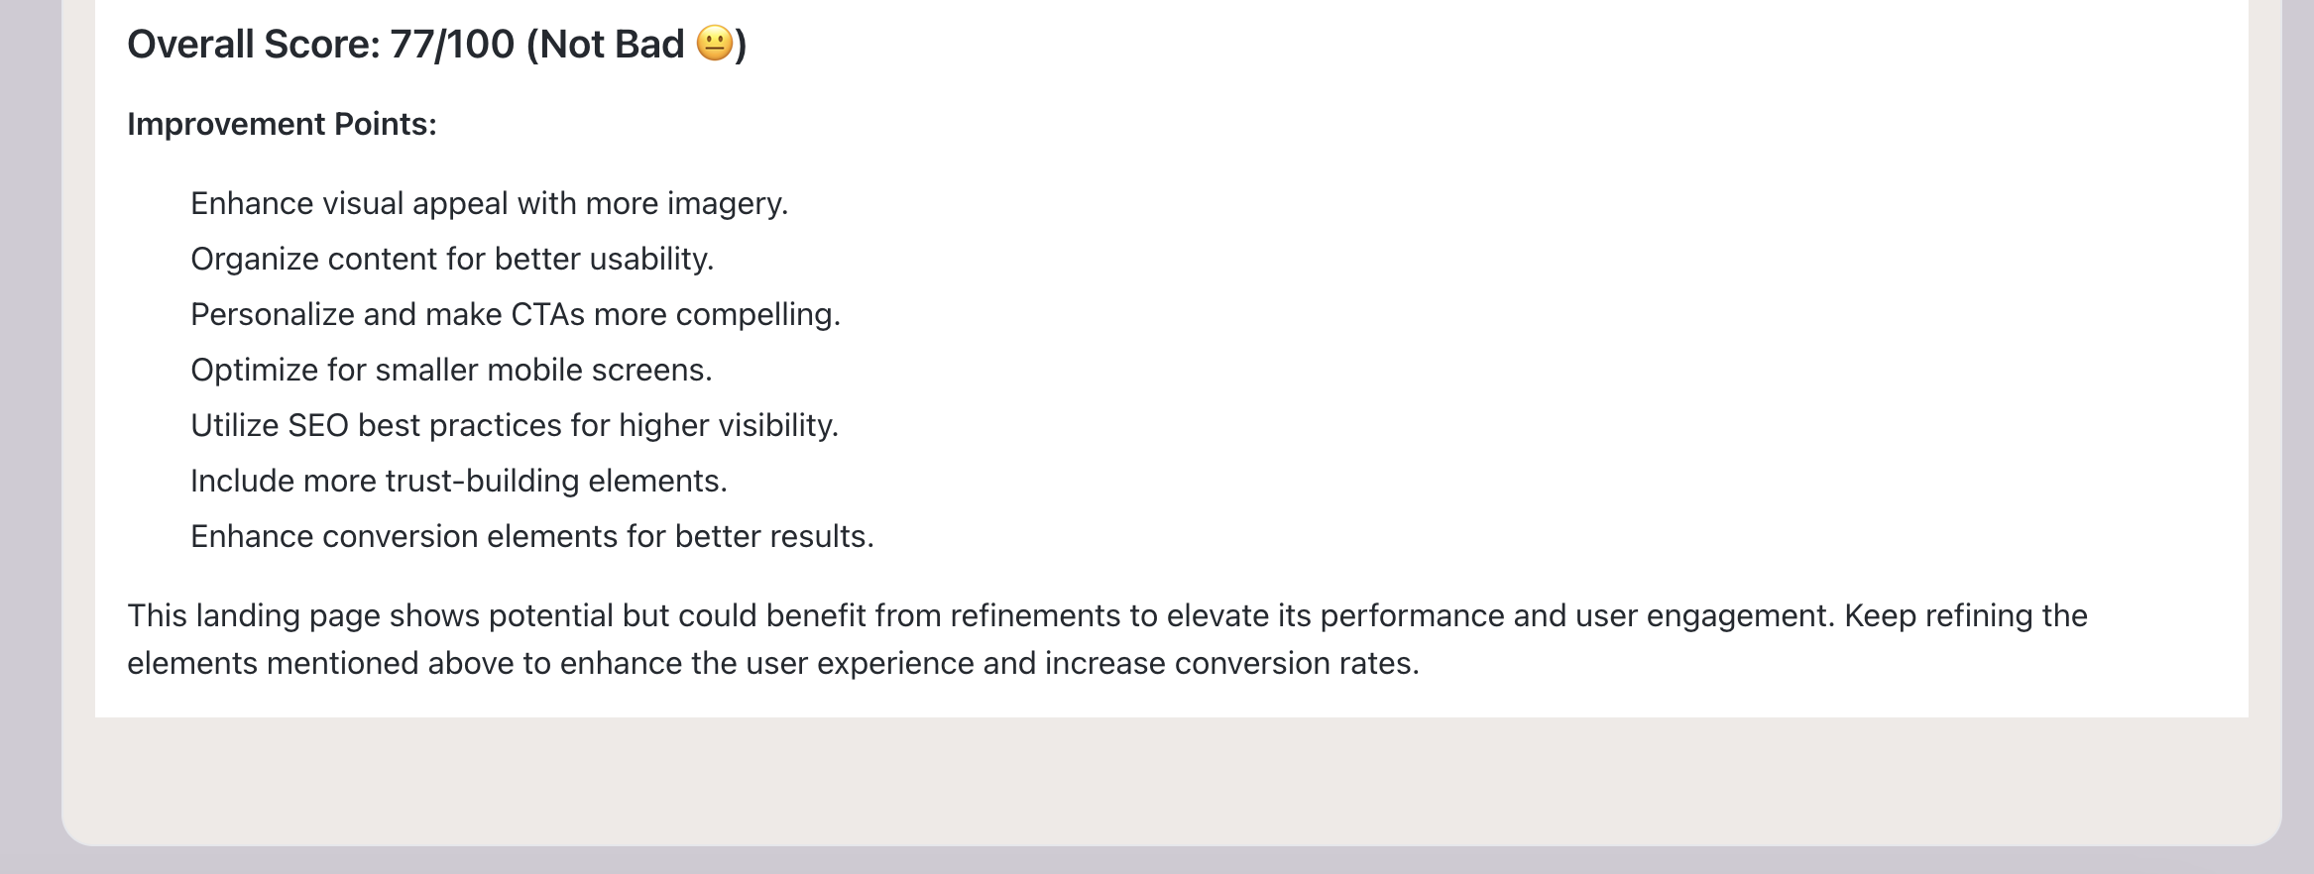
Task: Click 'Include more trust-building elements' item
Action: tap(459, 481)
